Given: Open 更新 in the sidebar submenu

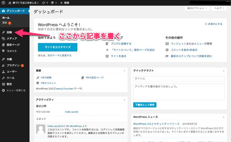Looking at the screenshot, I should (5, 23).
